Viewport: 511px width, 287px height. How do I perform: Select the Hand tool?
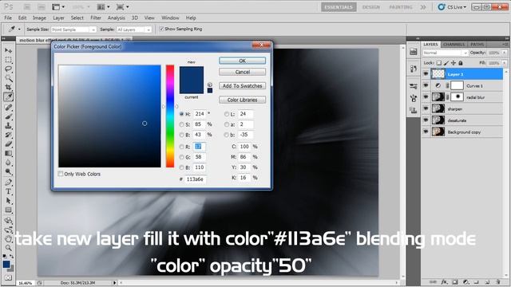point(9,238)
